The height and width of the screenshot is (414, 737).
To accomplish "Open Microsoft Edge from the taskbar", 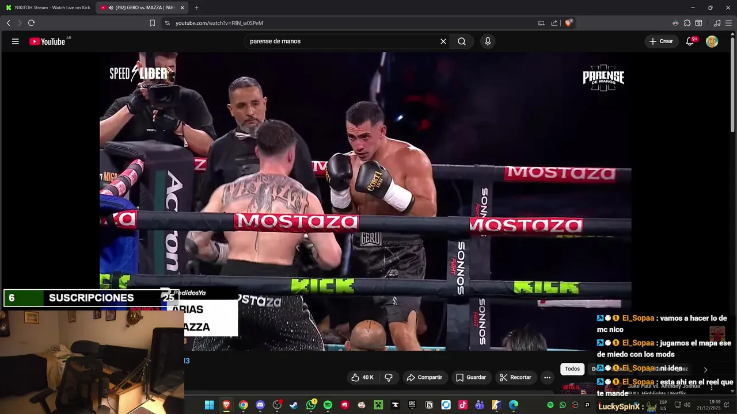I will tap(513, 405).
